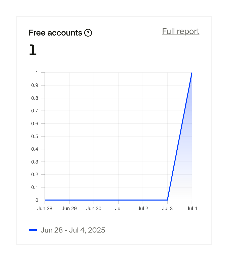Click the help question mark icon
The height and width of the screenshot is (261, 228).
click(88, 33)
